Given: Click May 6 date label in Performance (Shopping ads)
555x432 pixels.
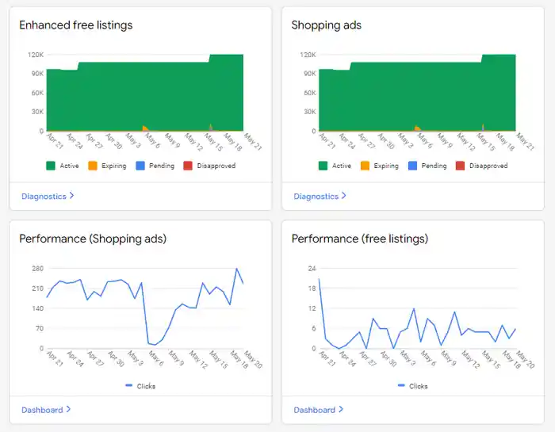Looking at the screenshot, I should tap(155, 358).
